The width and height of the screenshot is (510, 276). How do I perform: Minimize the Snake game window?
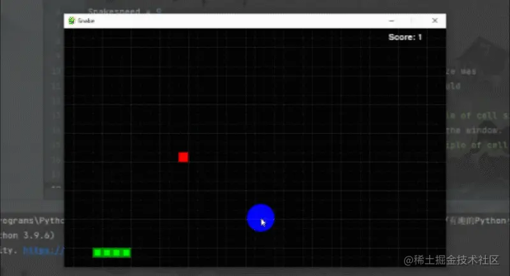click(x=391, y=20)
